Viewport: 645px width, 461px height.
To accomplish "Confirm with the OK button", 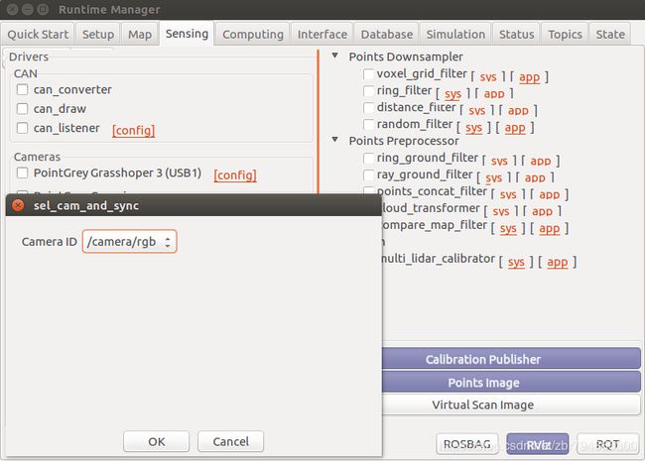I will 157,442.
